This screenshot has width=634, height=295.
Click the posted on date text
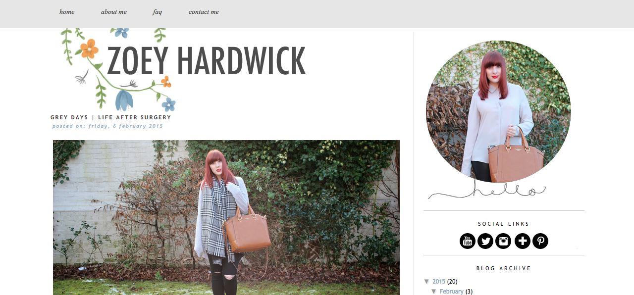(x=107, y=126)
